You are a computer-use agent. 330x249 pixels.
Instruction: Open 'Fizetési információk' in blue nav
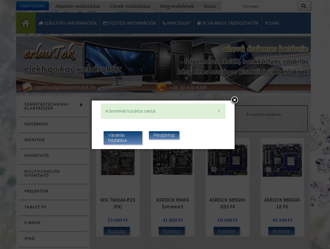129,23
